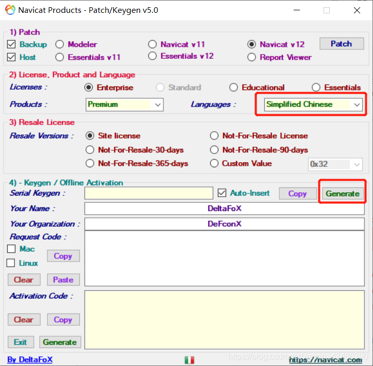Close the Patch/Keygen window
This screenshot has height=366, width=373.
pyautogui.click(x=357, y=10)
